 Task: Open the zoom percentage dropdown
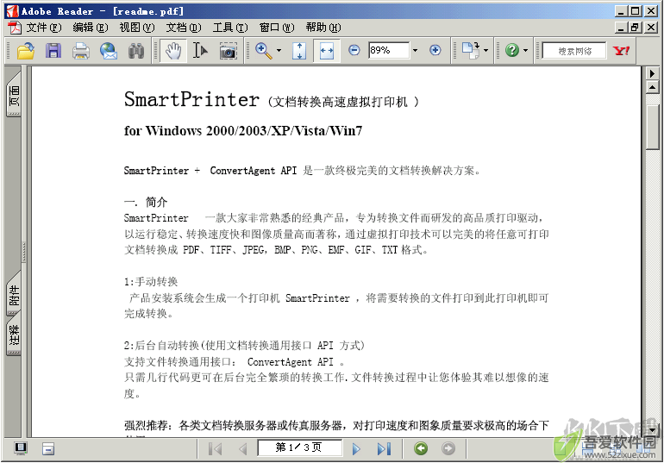415,50
